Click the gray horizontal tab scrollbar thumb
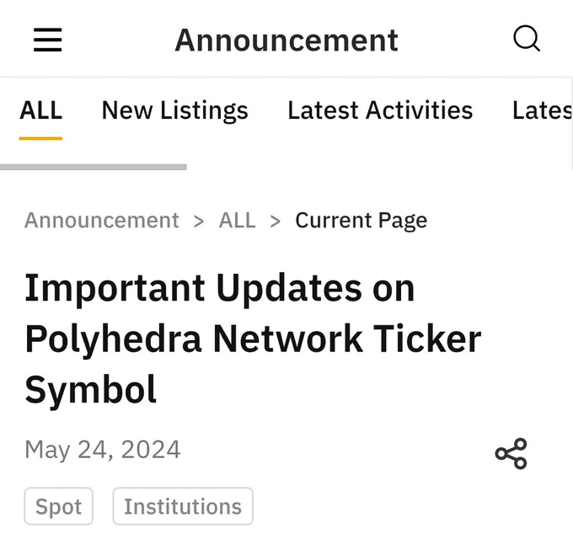The width and height of the screenshot is (573, 555). [x=94, y=168]
